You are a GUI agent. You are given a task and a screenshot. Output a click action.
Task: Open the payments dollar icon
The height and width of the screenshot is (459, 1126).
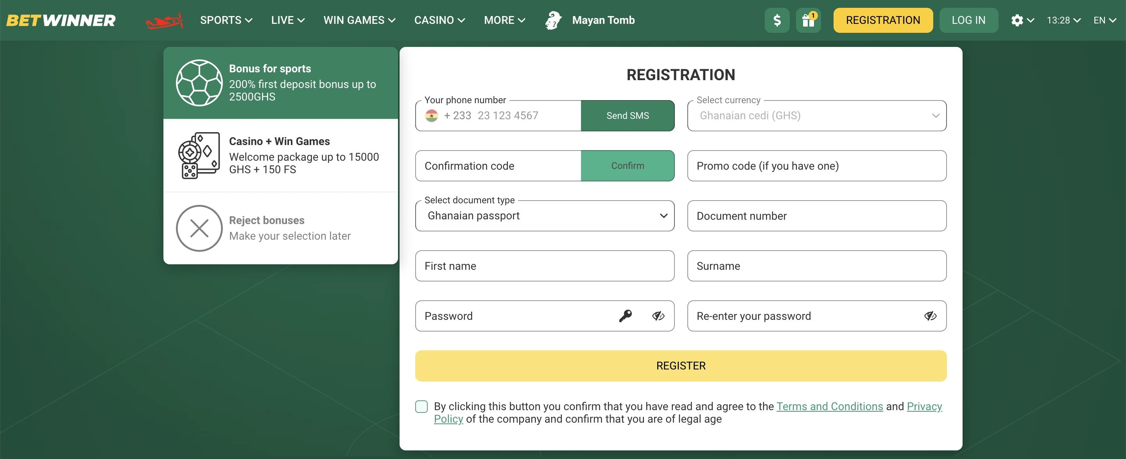777,20
